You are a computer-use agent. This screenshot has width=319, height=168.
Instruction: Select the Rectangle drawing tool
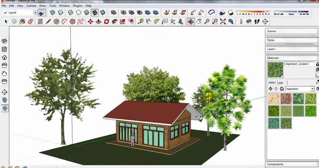point(40,22)
